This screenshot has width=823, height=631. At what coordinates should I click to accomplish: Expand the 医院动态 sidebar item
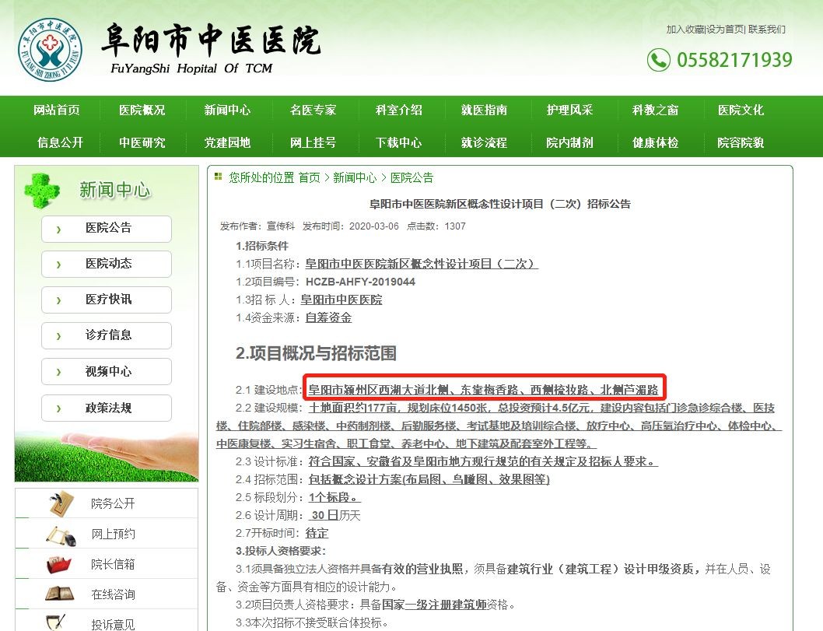pyautogui.click(x=107, y=264)
